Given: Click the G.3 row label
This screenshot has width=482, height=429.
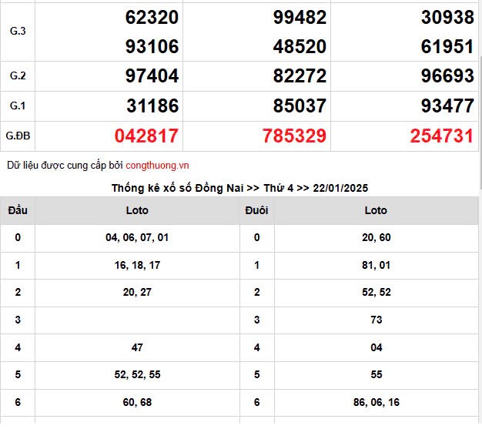Looking at the screenshot, I should pyautogui.click(x=18, y=32).
